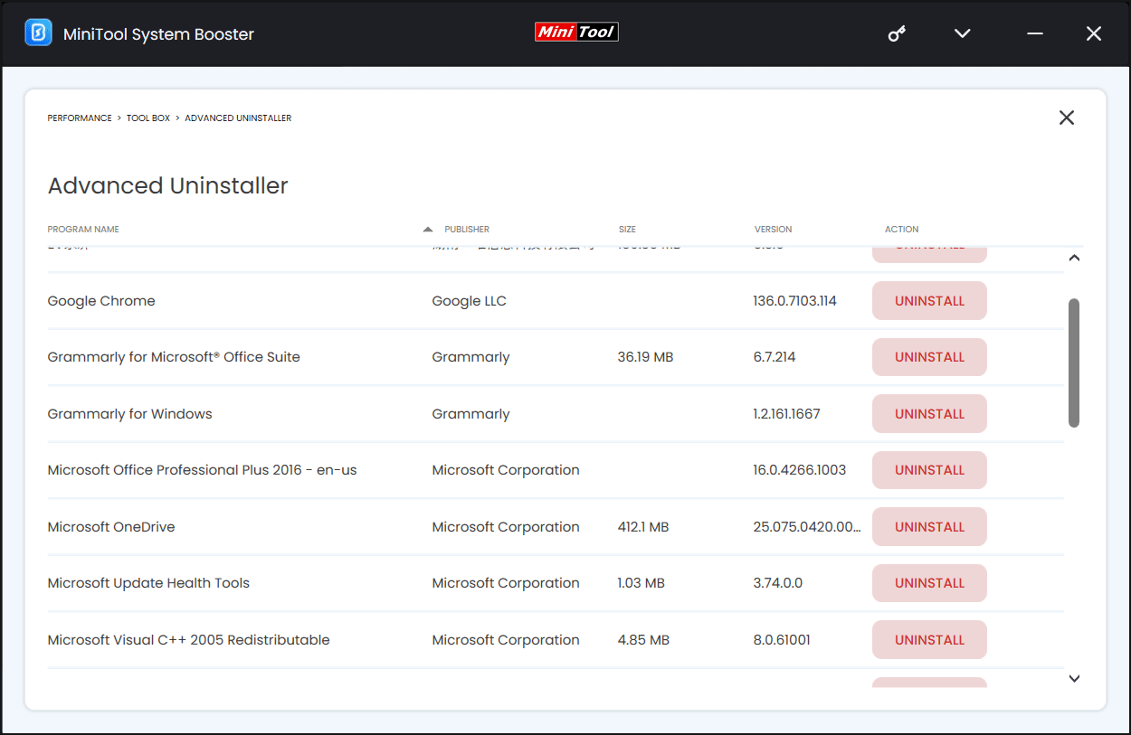Click the Advanced Uninstaller heading
The image size is (1131, 735).
pos(167,185)
